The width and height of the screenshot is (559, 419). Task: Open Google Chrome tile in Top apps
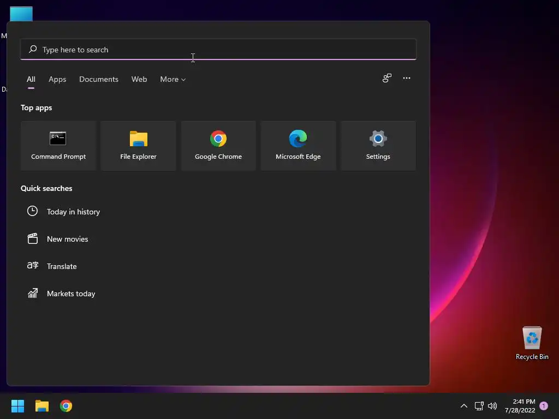click(x=218, y=146)
